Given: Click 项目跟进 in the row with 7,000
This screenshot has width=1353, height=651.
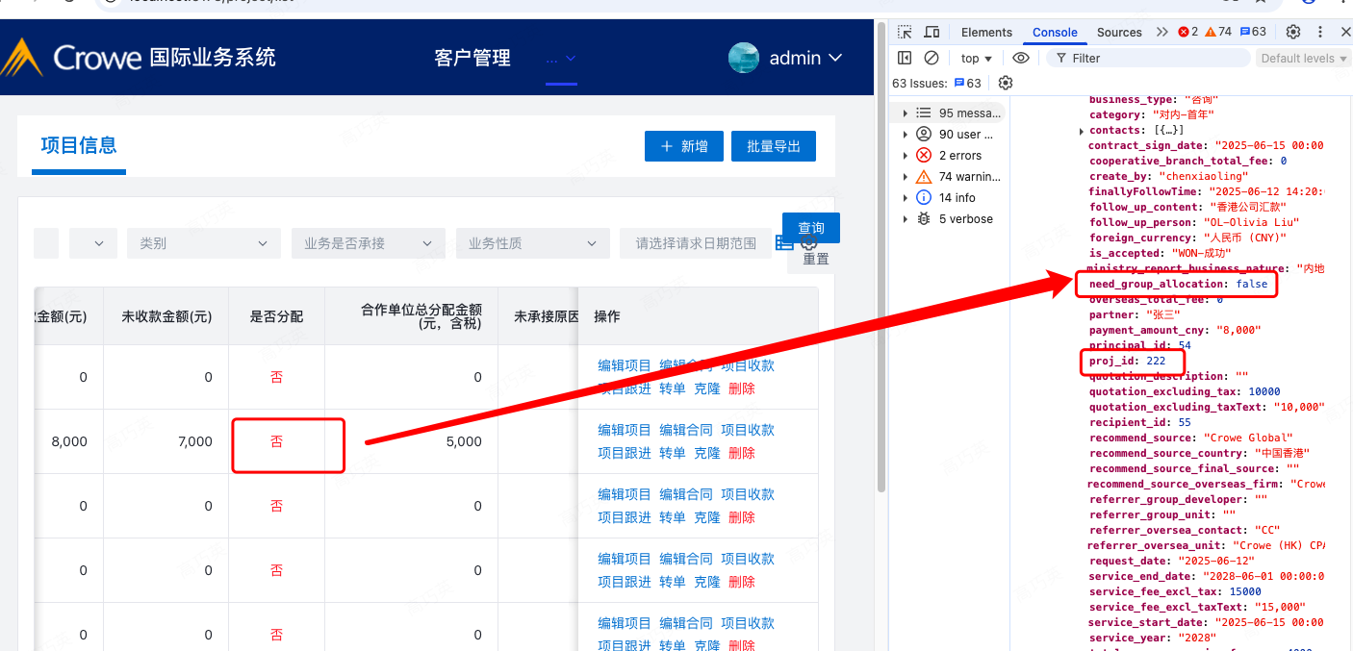Looking at the screenshot, I should point(625,453).
